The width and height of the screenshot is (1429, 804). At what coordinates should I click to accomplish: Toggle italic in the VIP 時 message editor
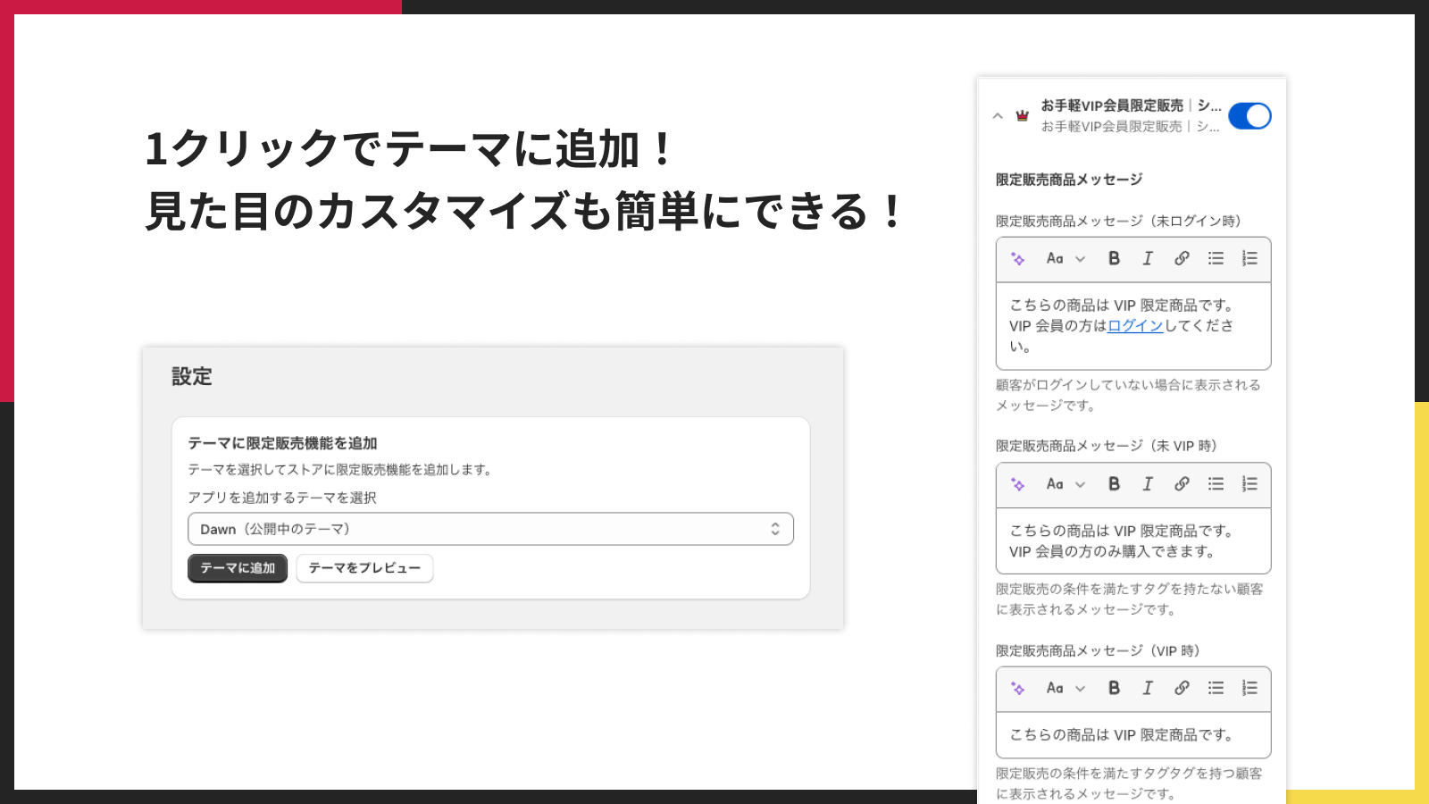(x=1148, y=688)
